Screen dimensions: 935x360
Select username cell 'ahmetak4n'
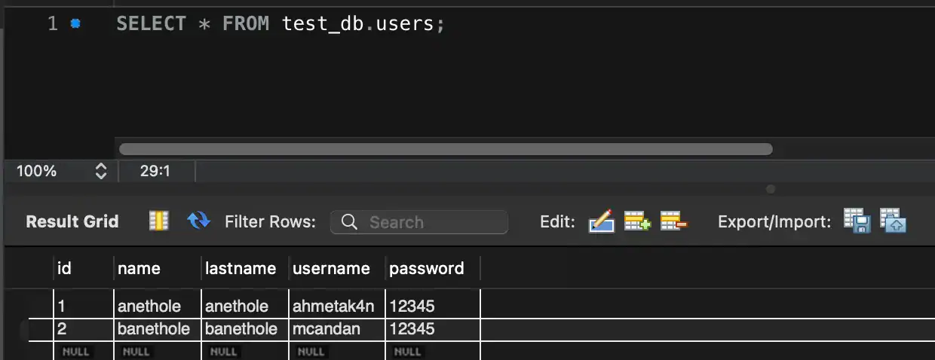337,307
